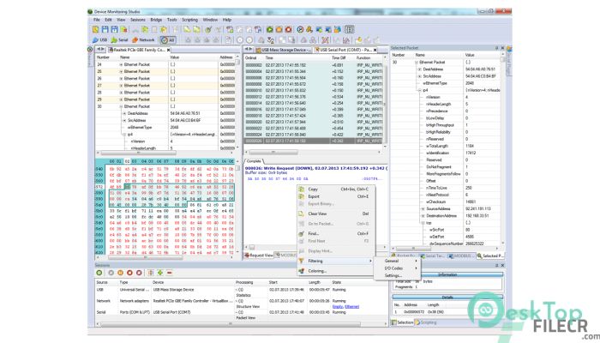Switch to the Selection tab

click(402, 322)
